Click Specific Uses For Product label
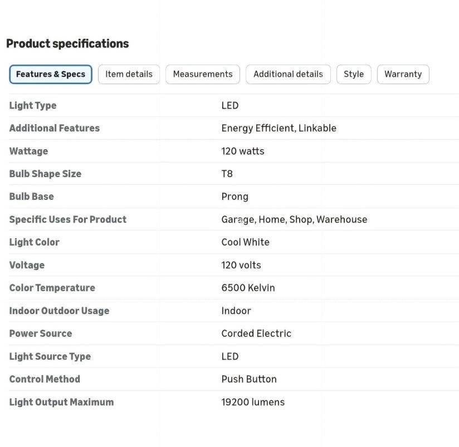This screenshot has width=459, height=447. tap(68, 219)
